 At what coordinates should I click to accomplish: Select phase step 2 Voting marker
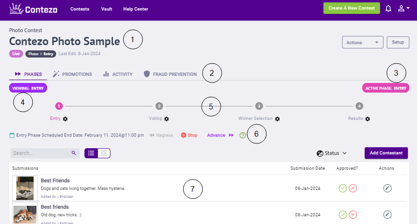pos(159,106)
